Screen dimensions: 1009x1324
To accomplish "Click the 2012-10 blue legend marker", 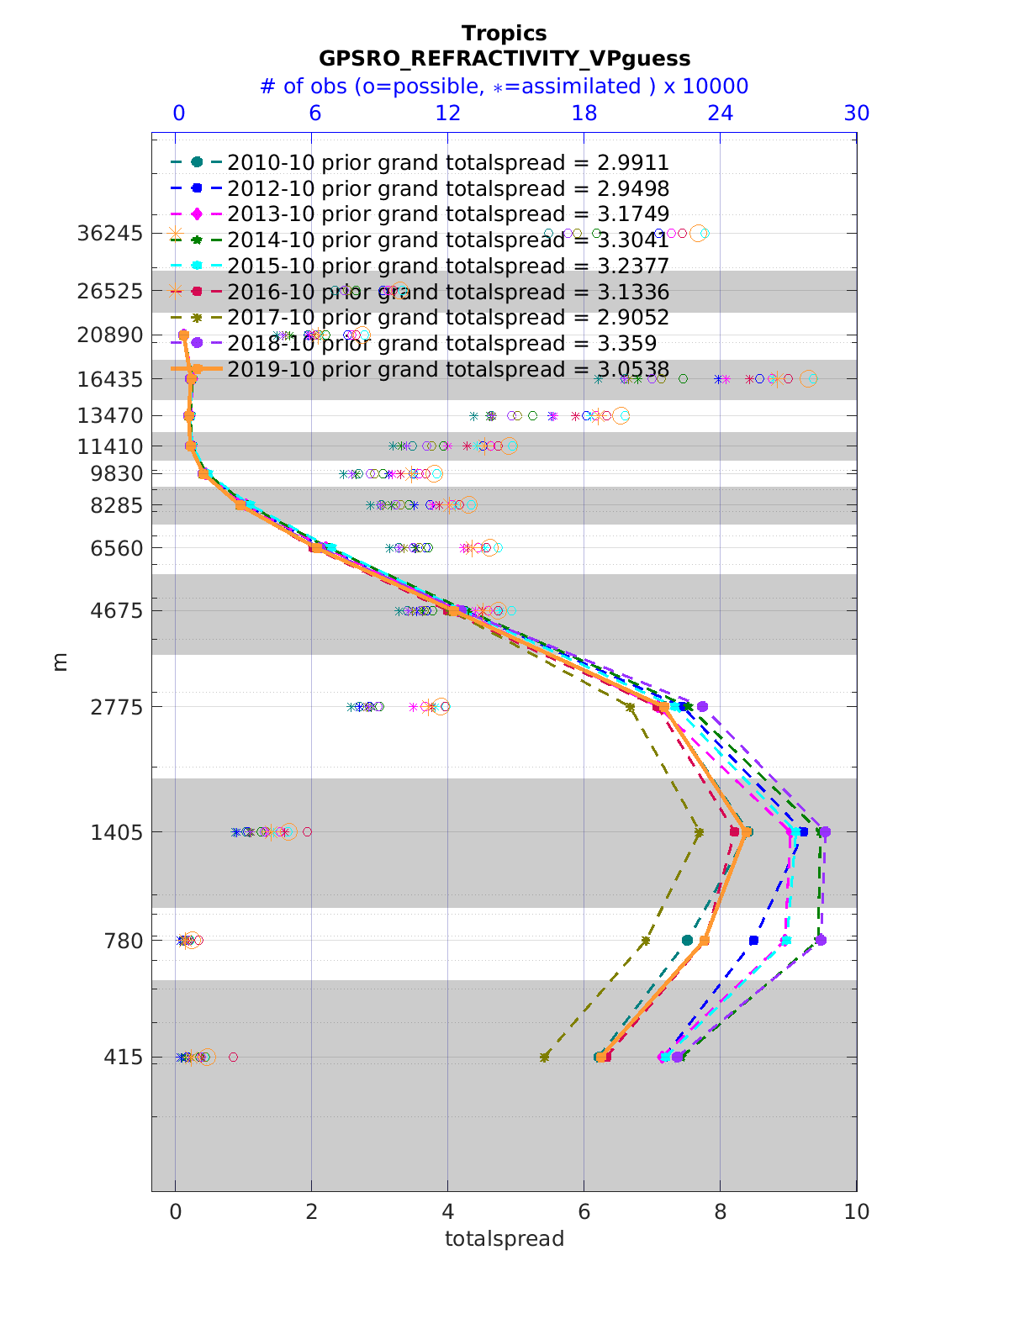I will coord(197,188).
